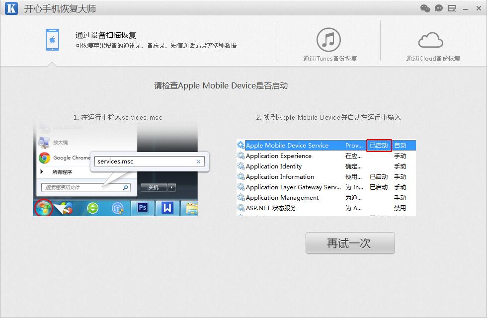This screenshot has width=487, height=318.
Task: Click heading 请检查Apple Mobile Device是否启动
Action: pyautogui.click(x=221, y=85)
